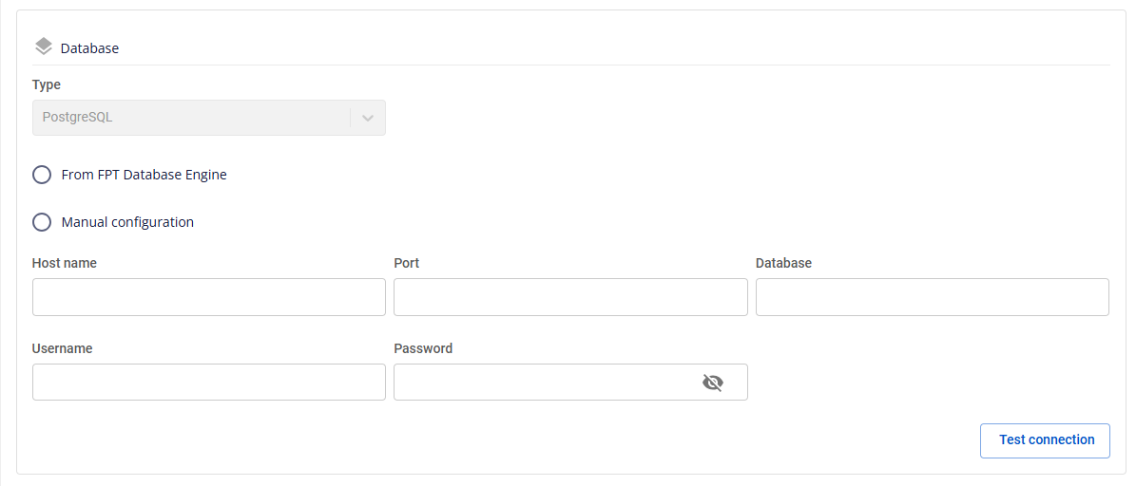
Task: Click the Test connection button
Action: pos(1045,440)
